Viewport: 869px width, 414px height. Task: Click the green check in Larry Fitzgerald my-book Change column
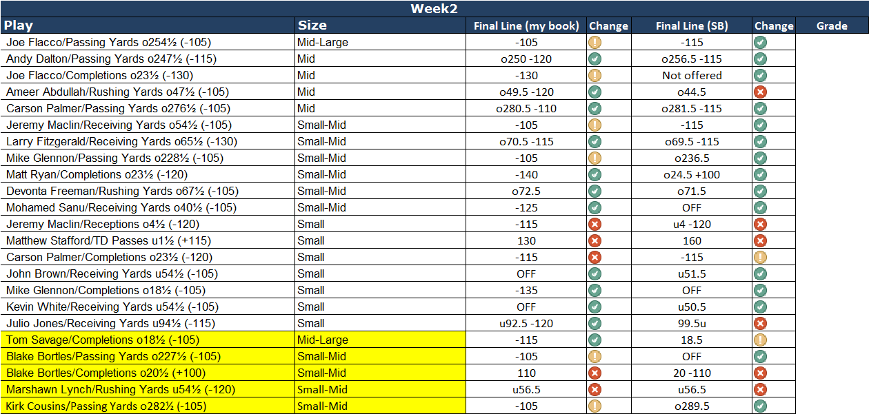(x=595, y=141)
